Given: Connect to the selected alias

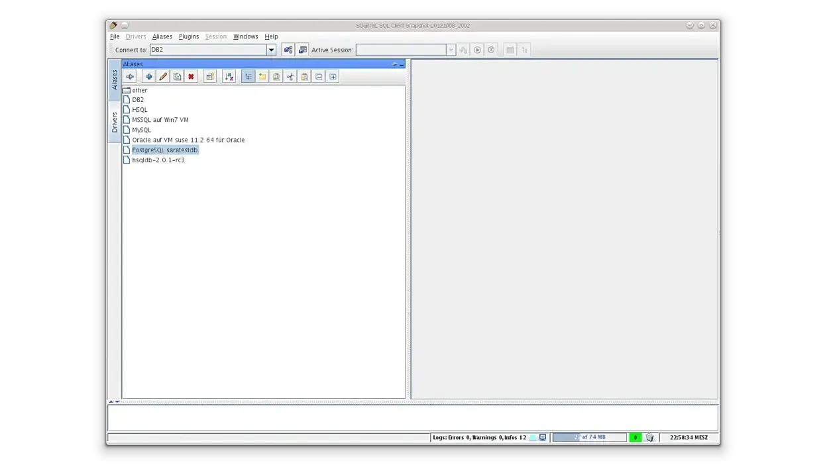Looking at the screenshot, I should [x=130, y=76].
